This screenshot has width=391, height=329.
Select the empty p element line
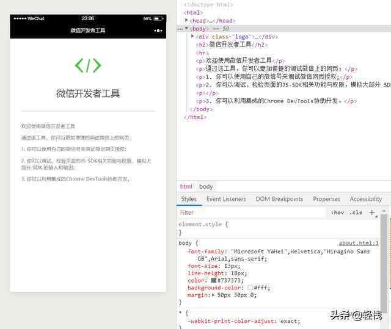click(207, 93)
